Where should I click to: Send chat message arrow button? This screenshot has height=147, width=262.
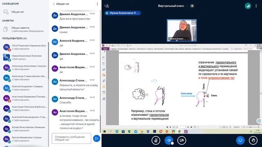pos(97,138)
